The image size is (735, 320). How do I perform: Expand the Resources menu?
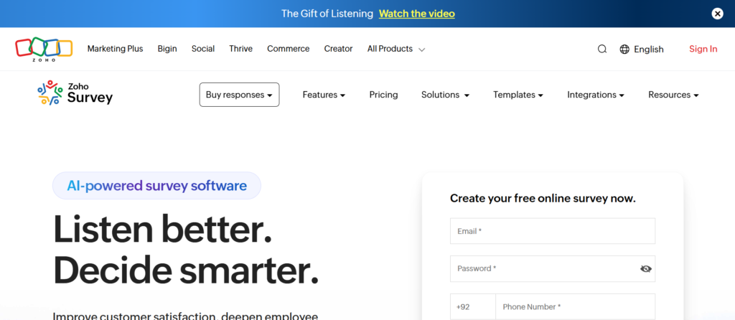pos(673,95)
